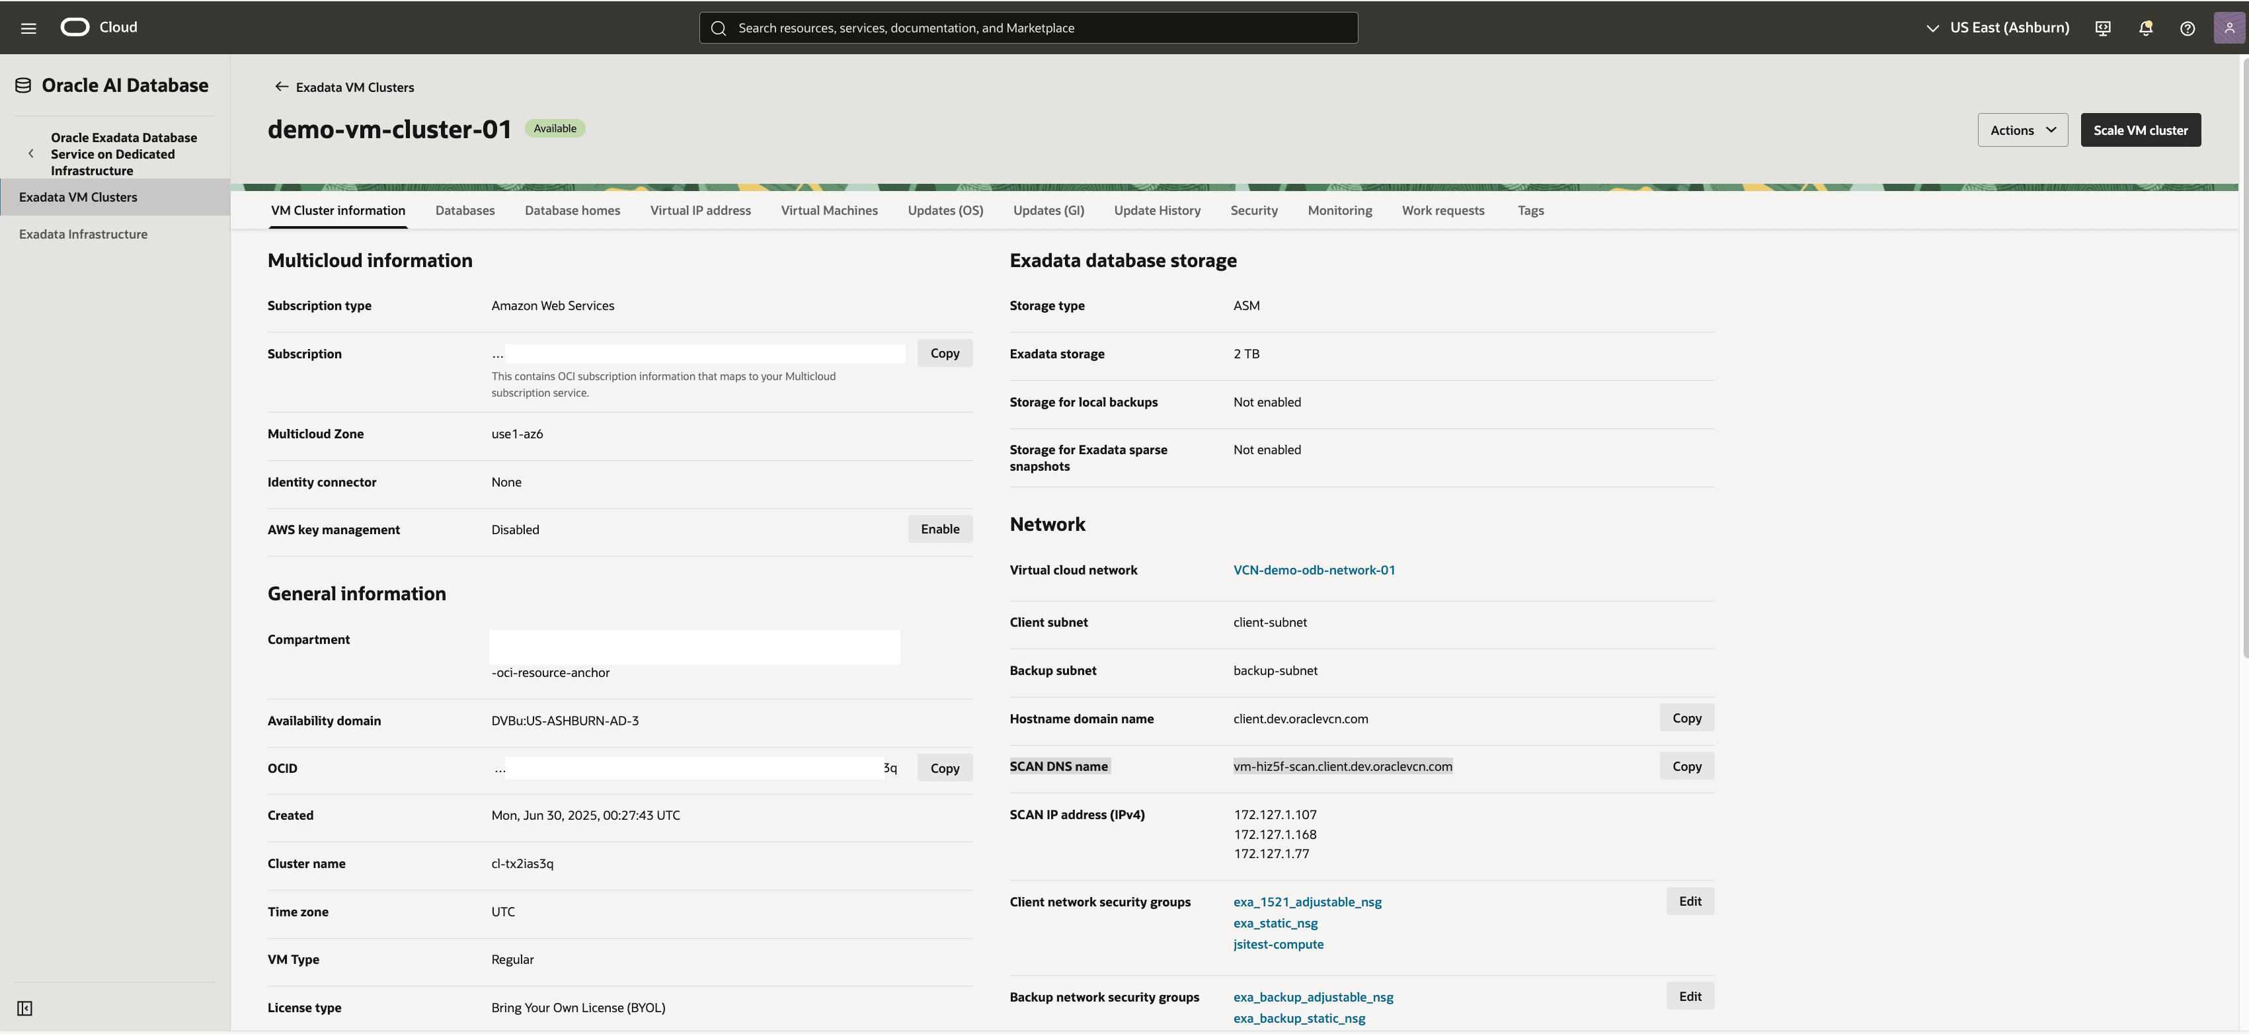
Task: Copy the Hostname domain name
Action: click(1686, 718)
